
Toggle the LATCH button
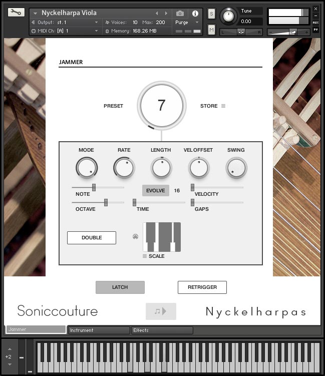click(120, 287)
